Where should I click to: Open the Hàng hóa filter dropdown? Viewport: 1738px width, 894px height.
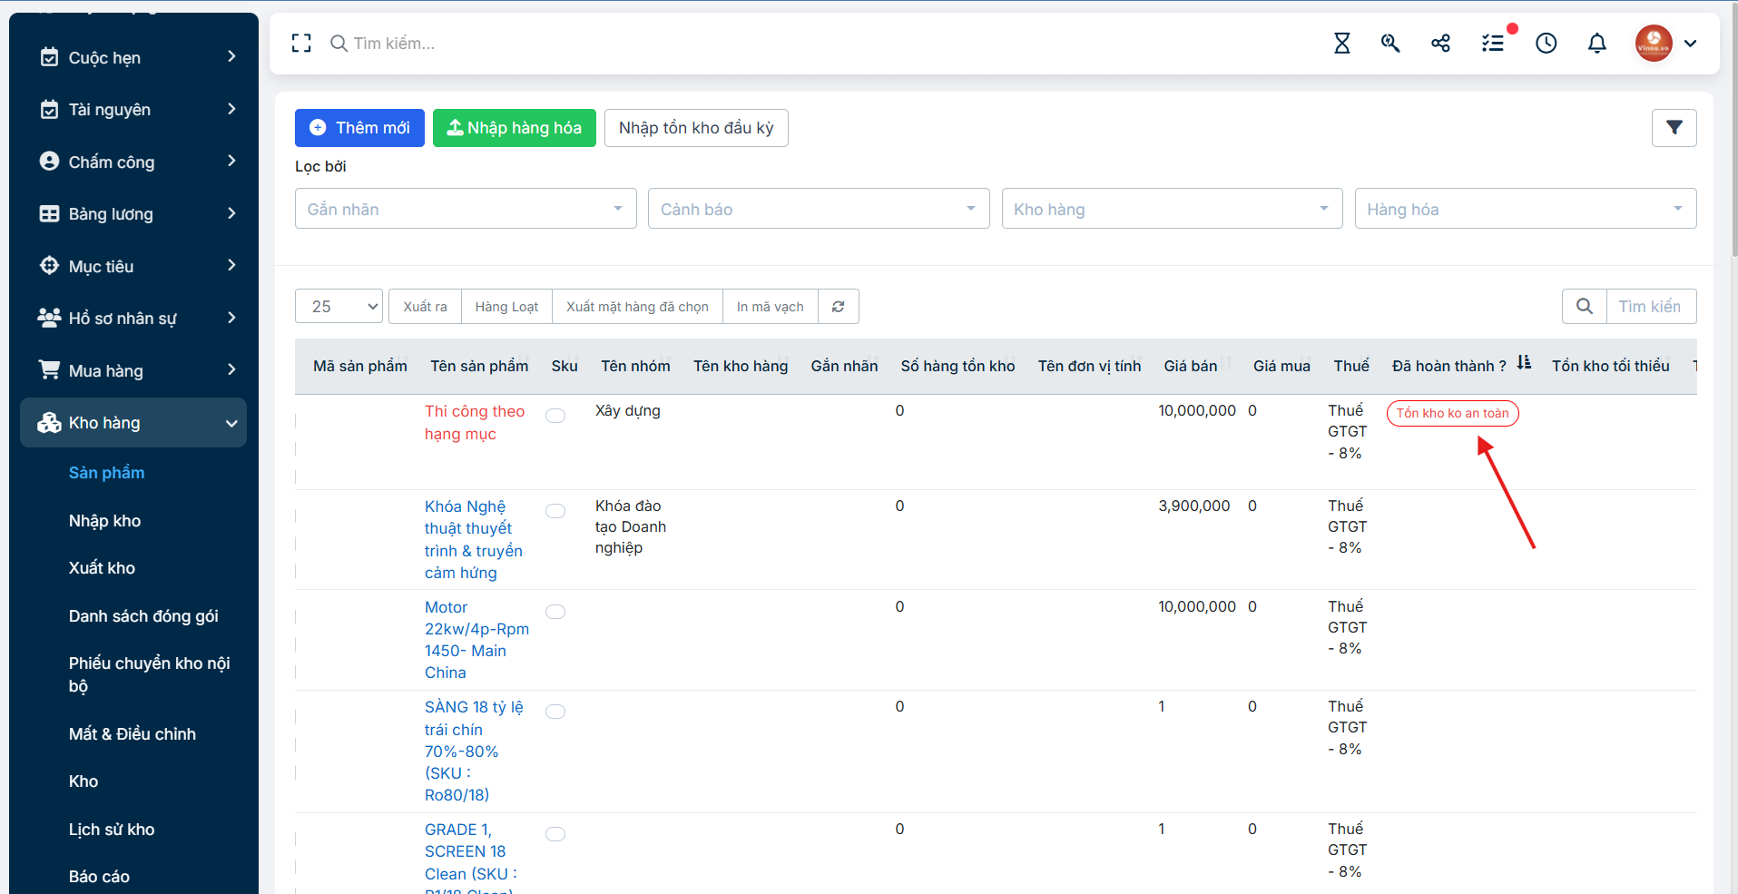pyautogui.click(x=1526, y=209)
